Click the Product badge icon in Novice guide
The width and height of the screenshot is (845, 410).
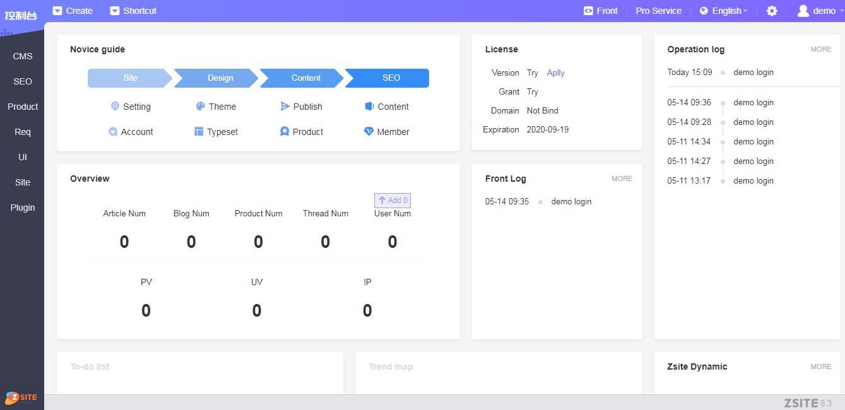(285, 132)
